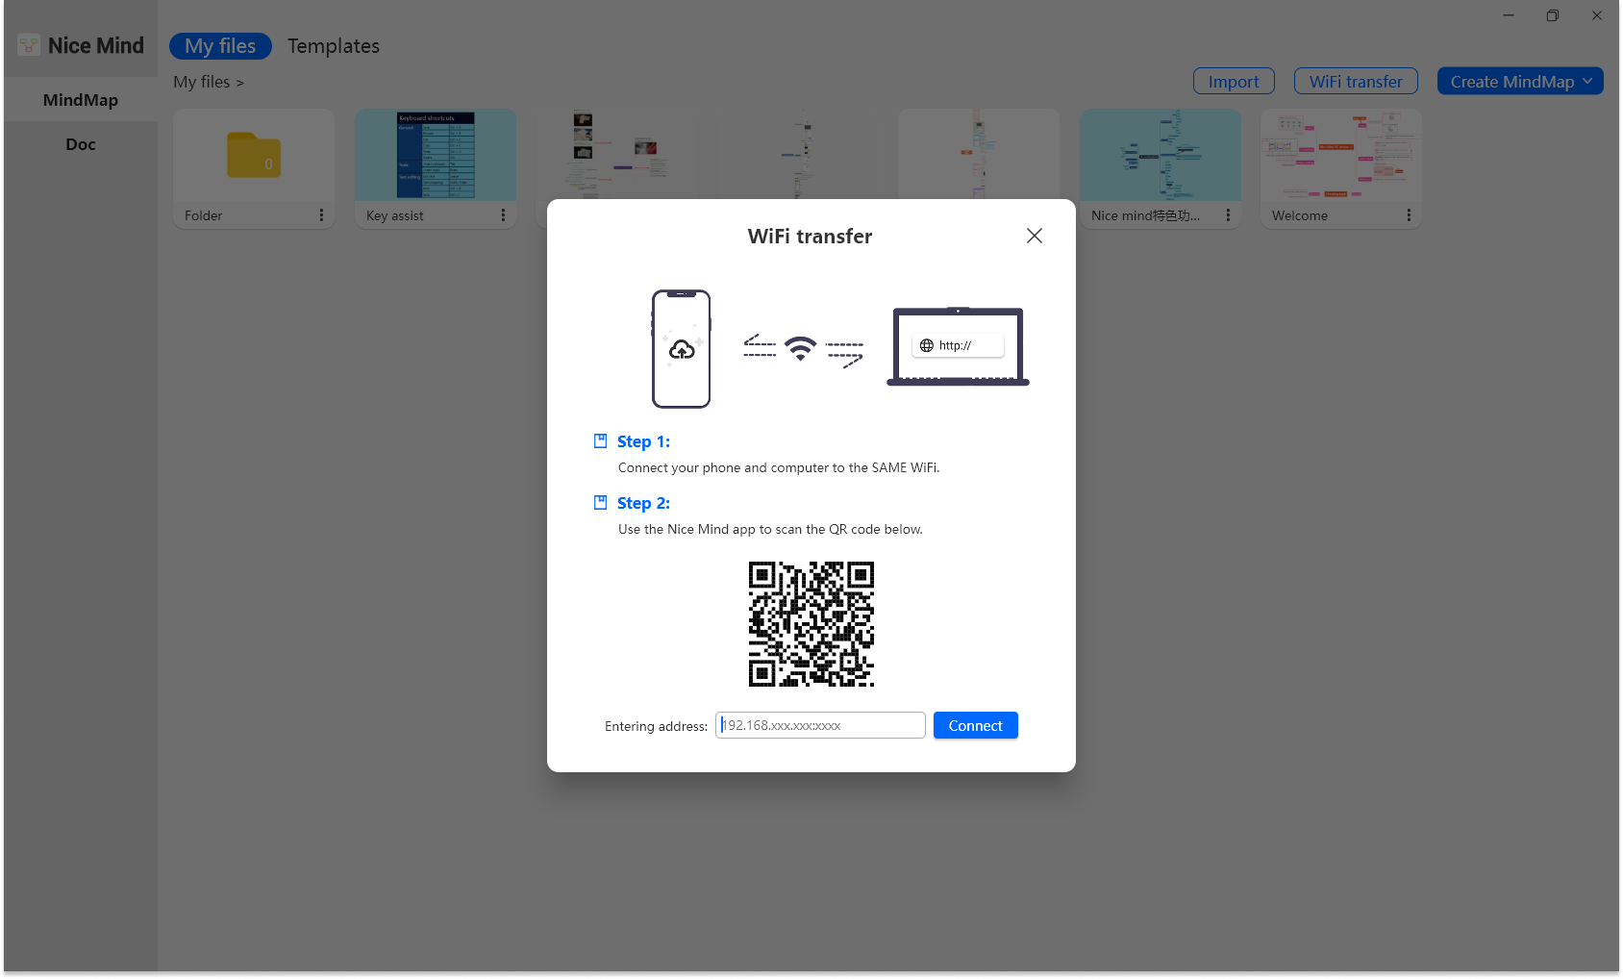Click the QR code image

pyautogui.click(x=811, y=623)
